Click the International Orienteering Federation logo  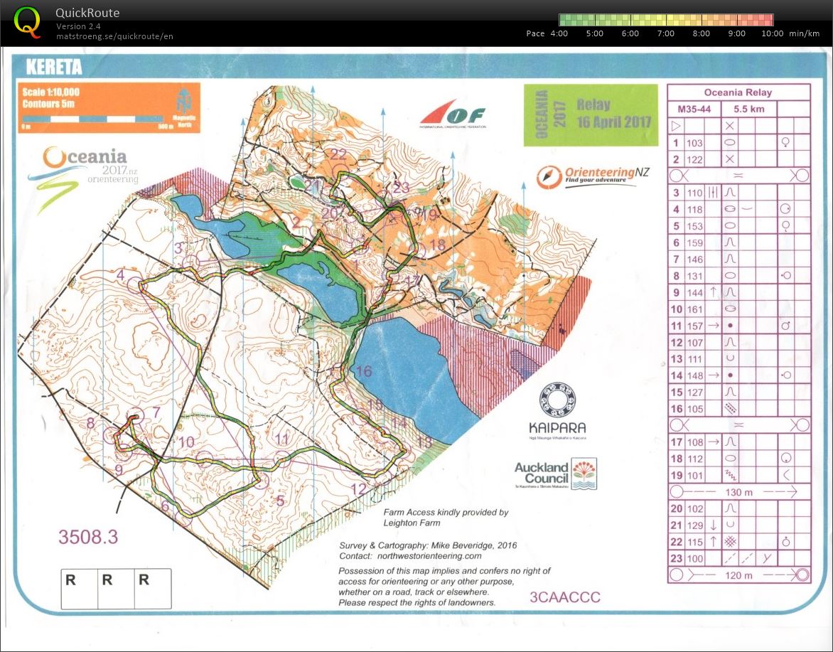(x=453, y=115)
